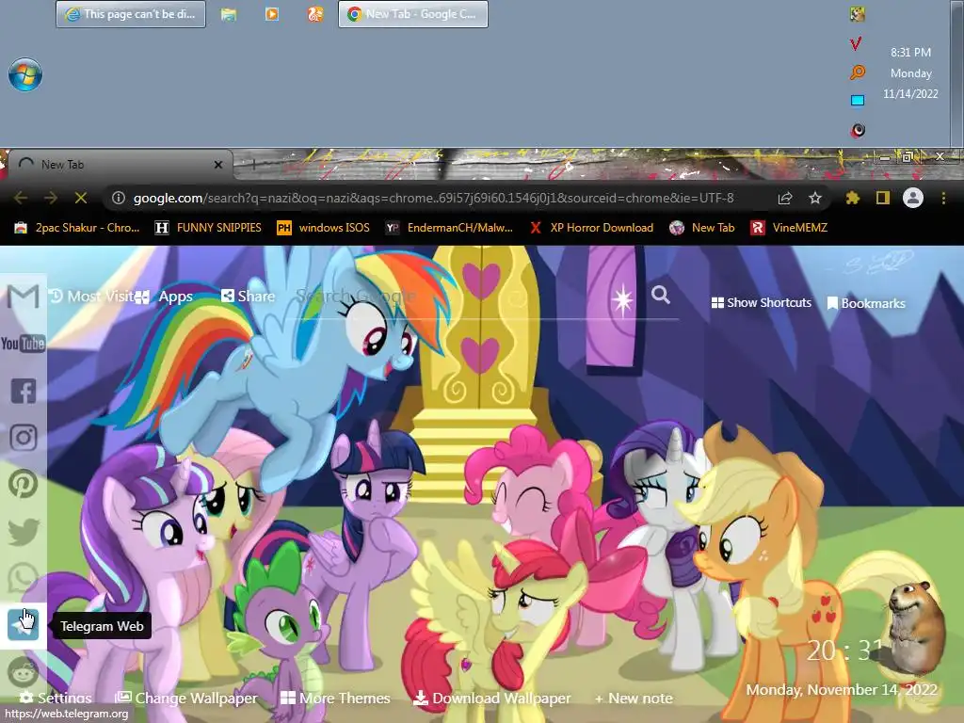Click Change Wallpaper
The height and width of the screenshot is (723, 964).
tap(186, 698)
